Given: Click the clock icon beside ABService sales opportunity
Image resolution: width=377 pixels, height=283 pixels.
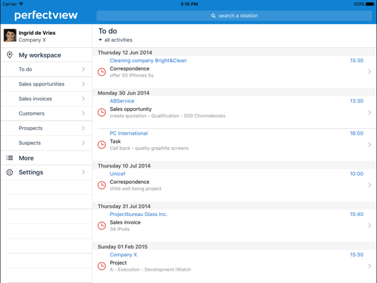Looking at the screenshot, I should pyautogui.click(x=102, y=112).
